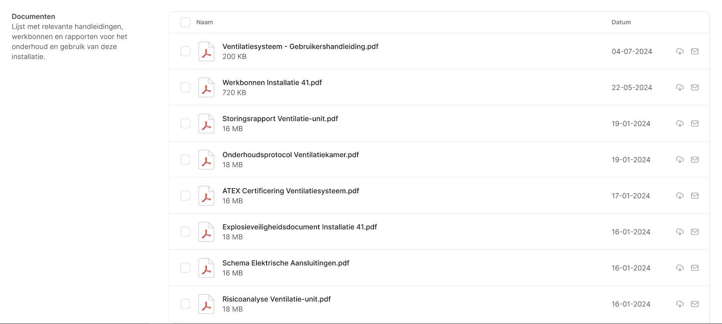Download Schema Elektrische Aansluitingen.pdf
Image resolution: width=722 pixels, height=324 pixels.
(679, 268)
